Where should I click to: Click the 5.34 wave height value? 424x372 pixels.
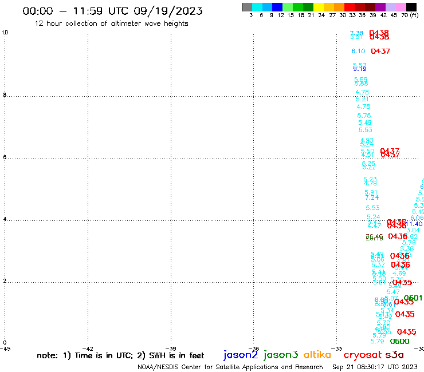click(387, 310)
